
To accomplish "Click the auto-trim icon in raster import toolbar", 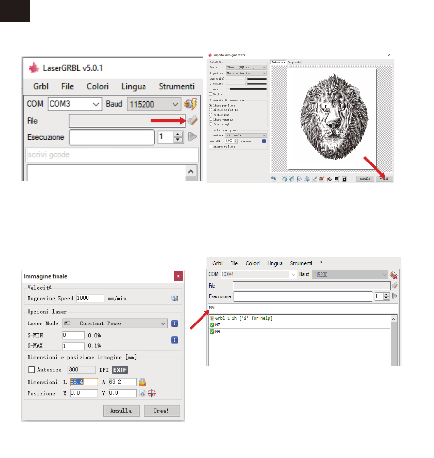I will coord(321,179).
